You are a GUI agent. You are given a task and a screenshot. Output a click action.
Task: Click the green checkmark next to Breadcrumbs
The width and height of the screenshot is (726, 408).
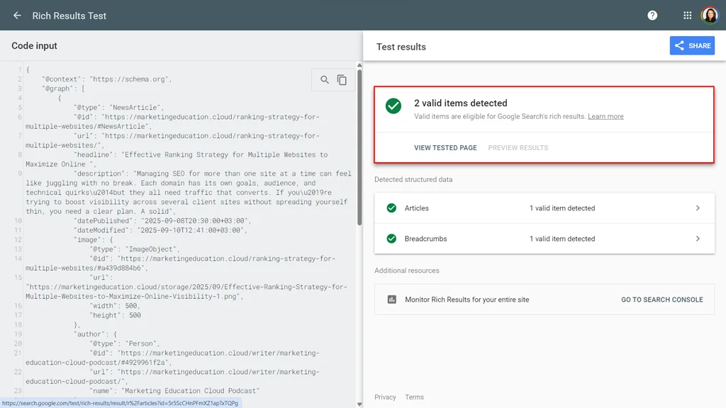pos(391,239)
